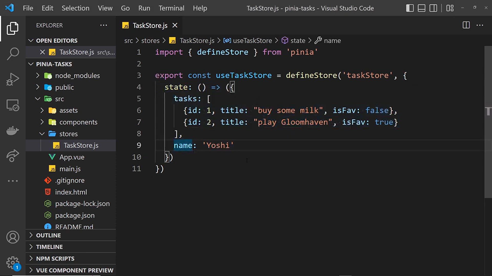
Task: Click stores in the breadcrumb path
Action: click(150, 41)
